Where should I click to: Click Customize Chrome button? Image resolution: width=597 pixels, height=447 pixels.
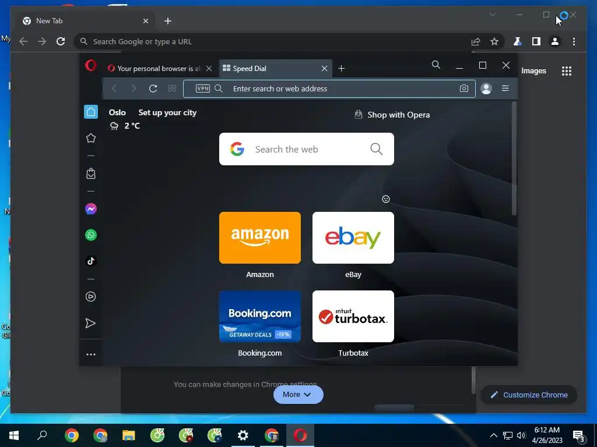[529, 395]
